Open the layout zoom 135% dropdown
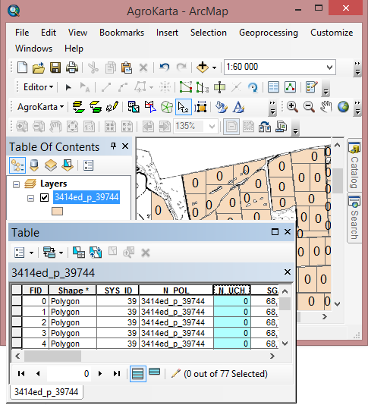Screen dimensions: 368x405 coord(212,127)
